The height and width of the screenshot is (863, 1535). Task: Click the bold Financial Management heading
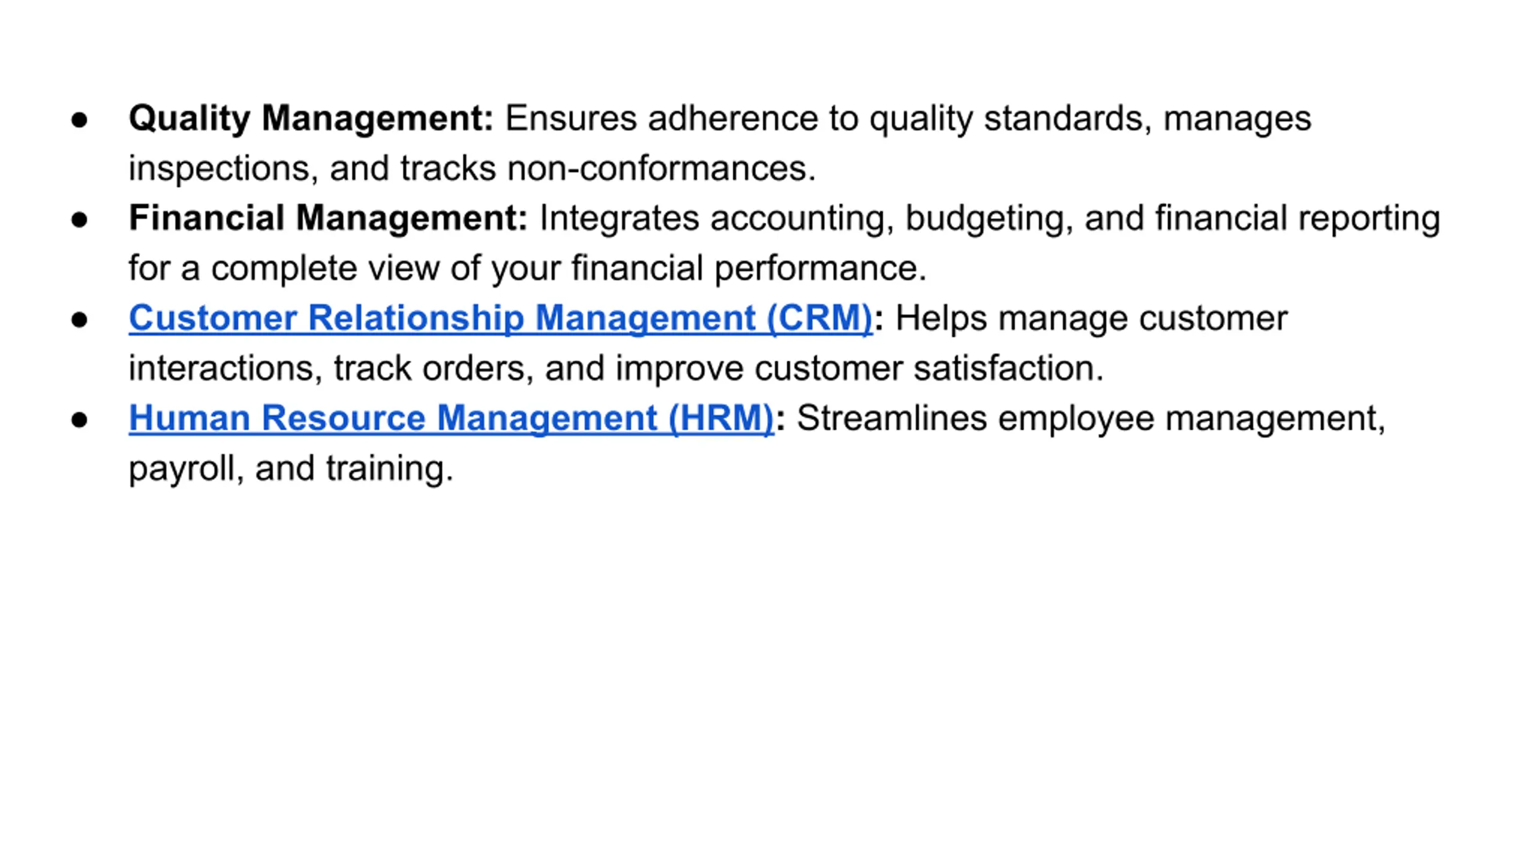328,219
